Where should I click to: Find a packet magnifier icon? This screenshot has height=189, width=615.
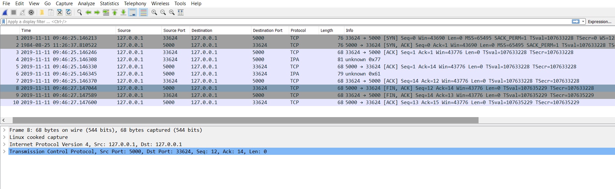(79, 12)
